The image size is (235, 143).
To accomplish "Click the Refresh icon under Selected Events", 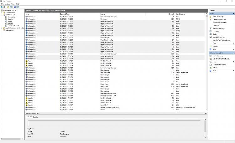I will 211,68.
